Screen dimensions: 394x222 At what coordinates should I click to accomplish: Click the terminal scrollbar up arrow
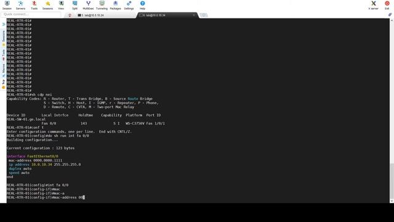pos(392,20)
